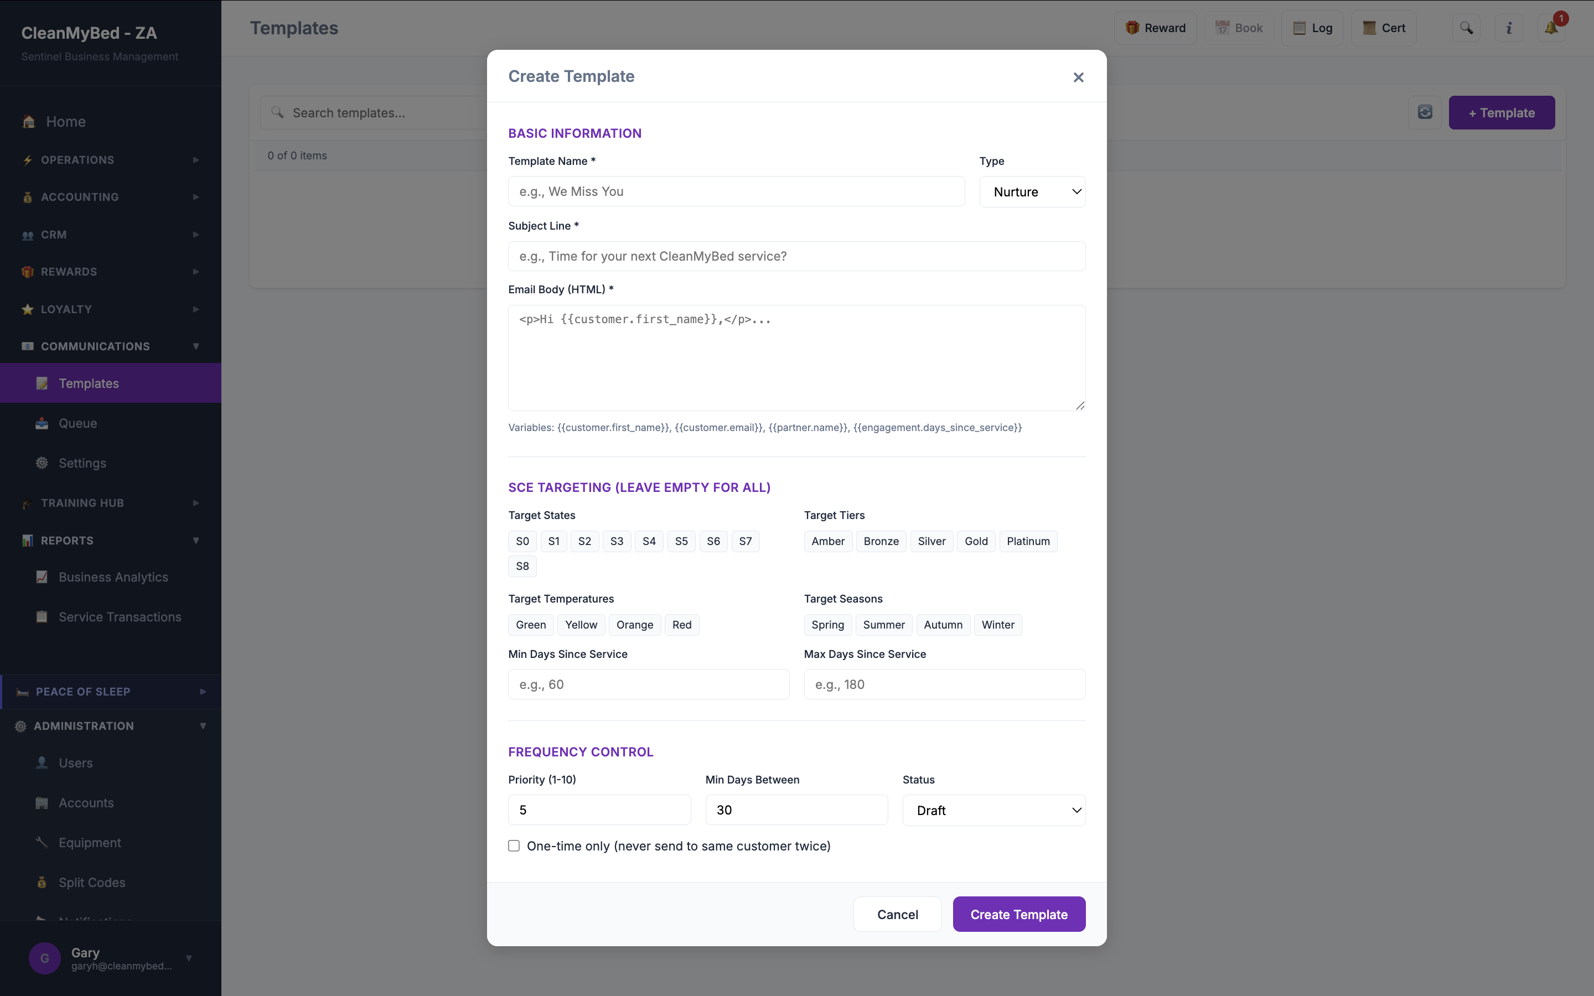Select the Orange temperature chip
The width and height of the screenshot is (1594, 996).
pyautogui.click(x=634, y=625)
